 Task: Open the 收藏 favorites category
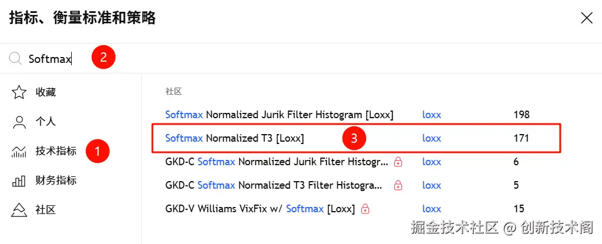(x=46, y=92)
